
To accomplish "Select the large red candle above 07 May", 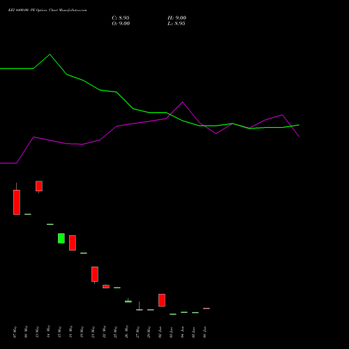I will pos(17,202).
